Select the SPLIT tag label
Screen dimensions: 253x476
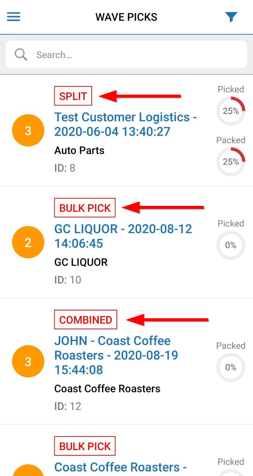click(73, 96)
